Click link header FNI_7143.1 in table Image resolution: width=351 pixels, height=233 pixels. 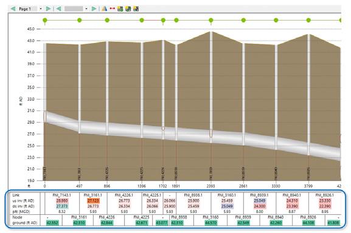(62, 195)
